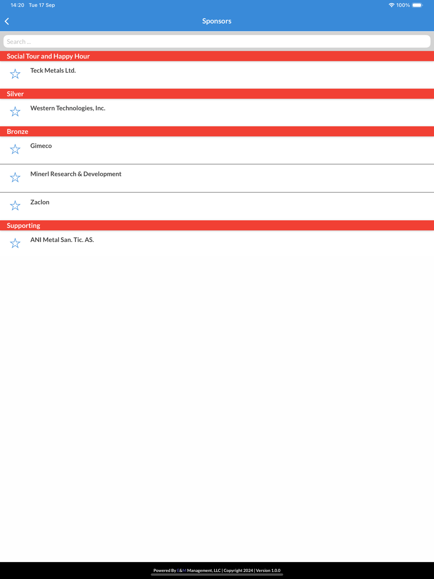Click the Sponsors page title
Viewport: 434px width, 579px height.
pos(217,21)
